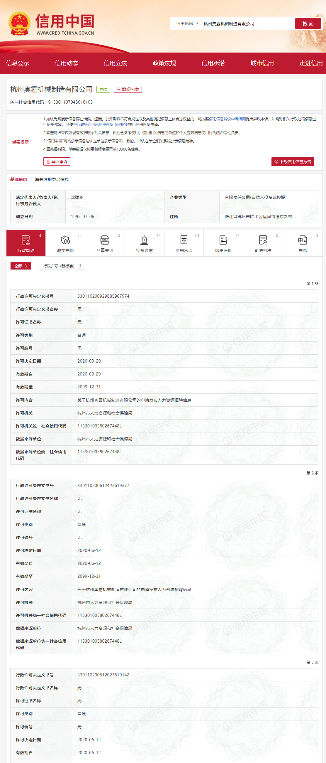The width and height of the screenshot is (326, 763).
Task: Click the address 浙江省杭州市临平区运河街道东新村
Action: 259,217
